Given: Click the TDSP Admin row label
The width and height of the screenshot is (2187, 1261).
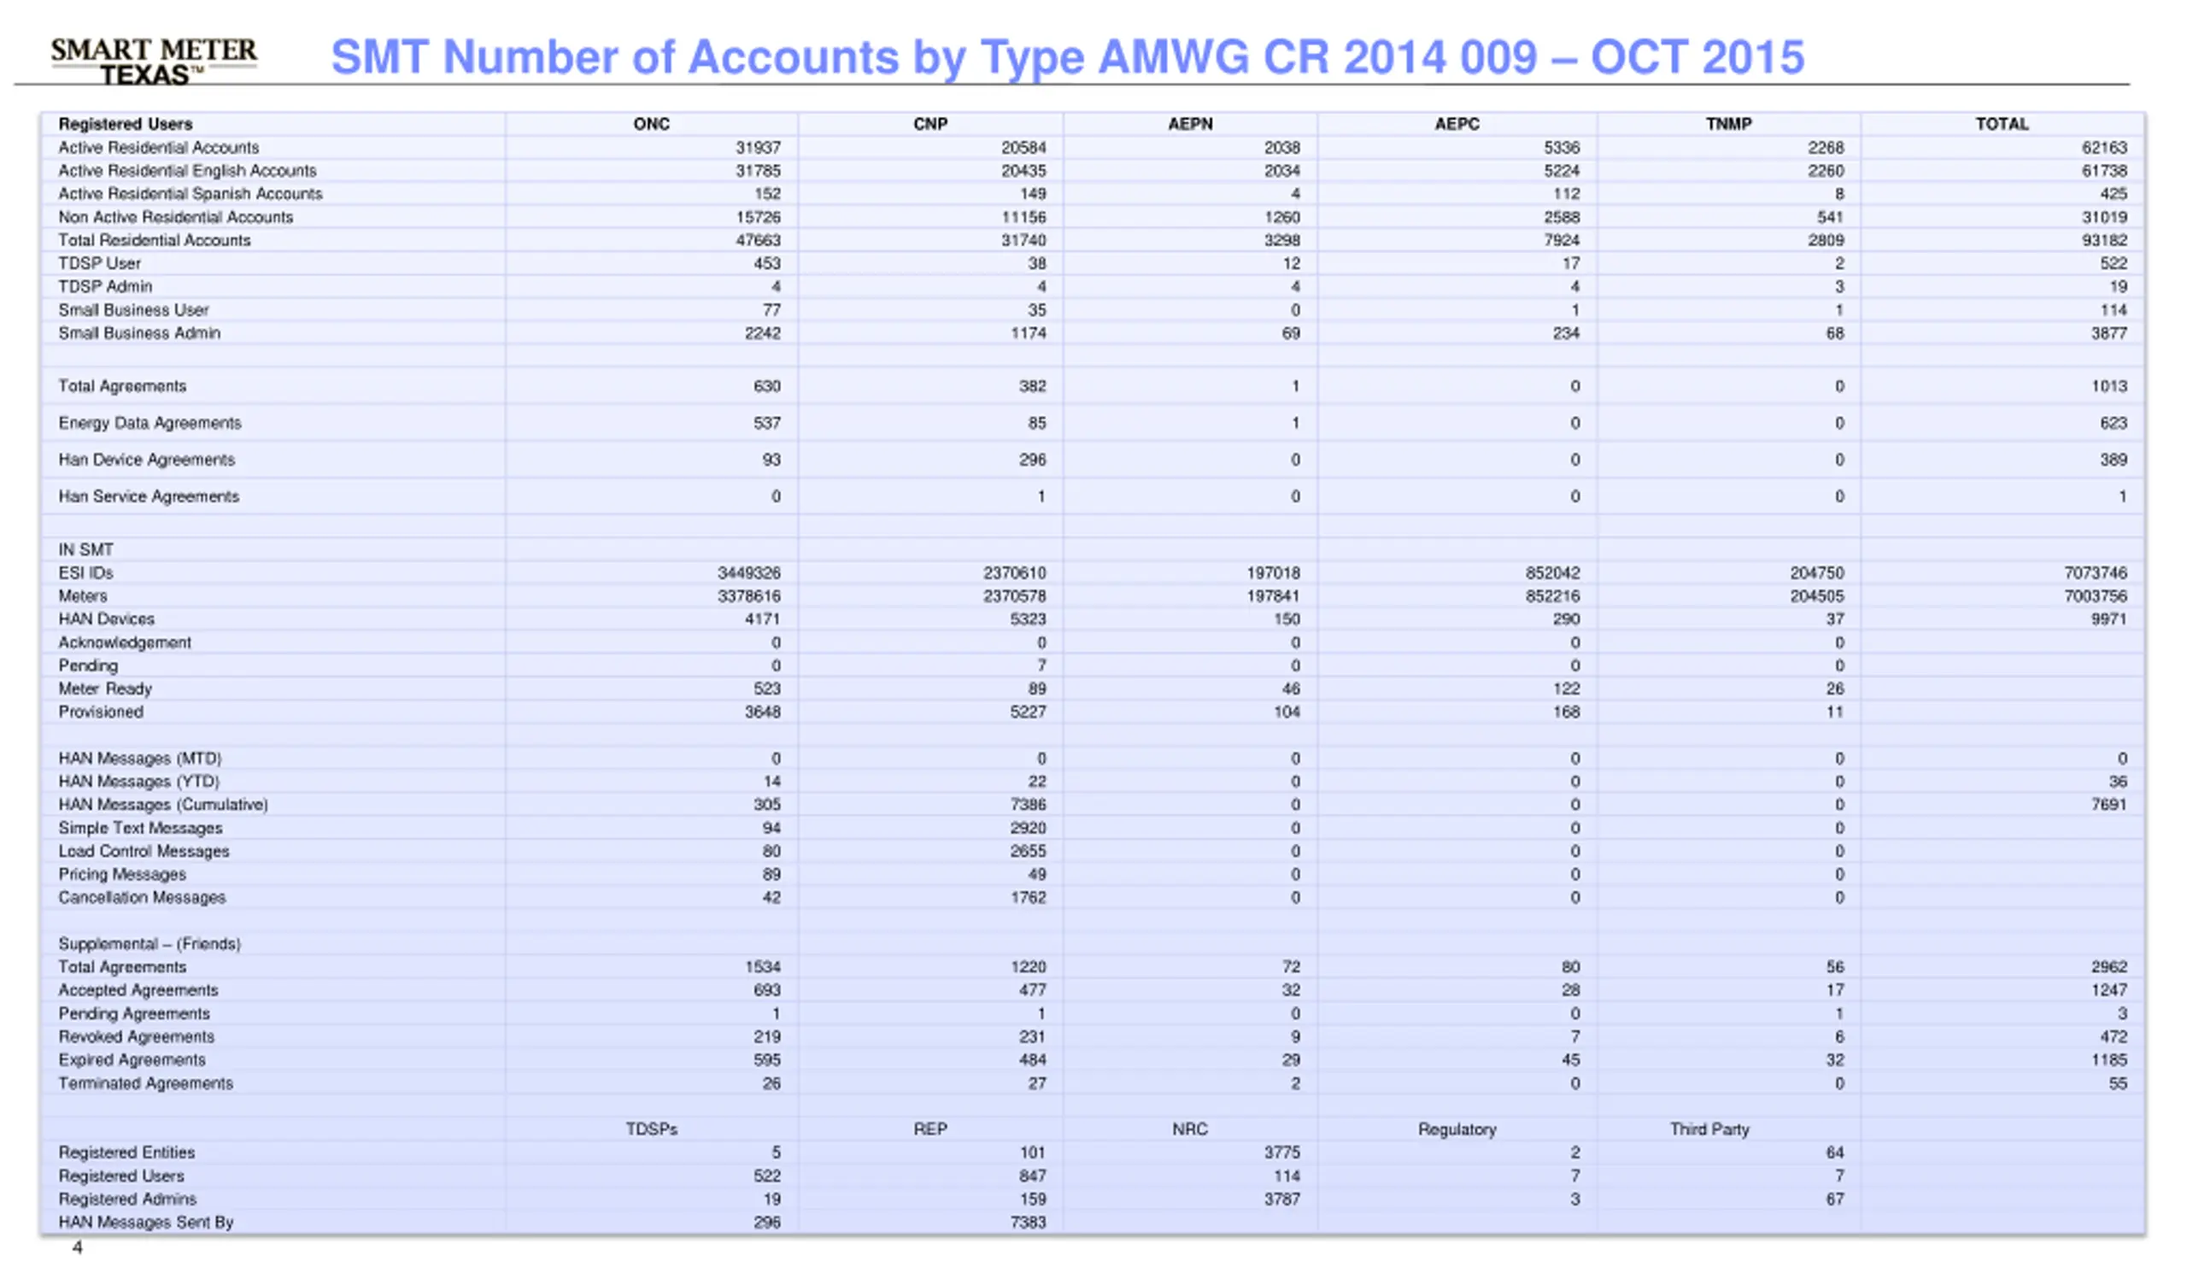Looking at the screenshot, I should point(105,287).
